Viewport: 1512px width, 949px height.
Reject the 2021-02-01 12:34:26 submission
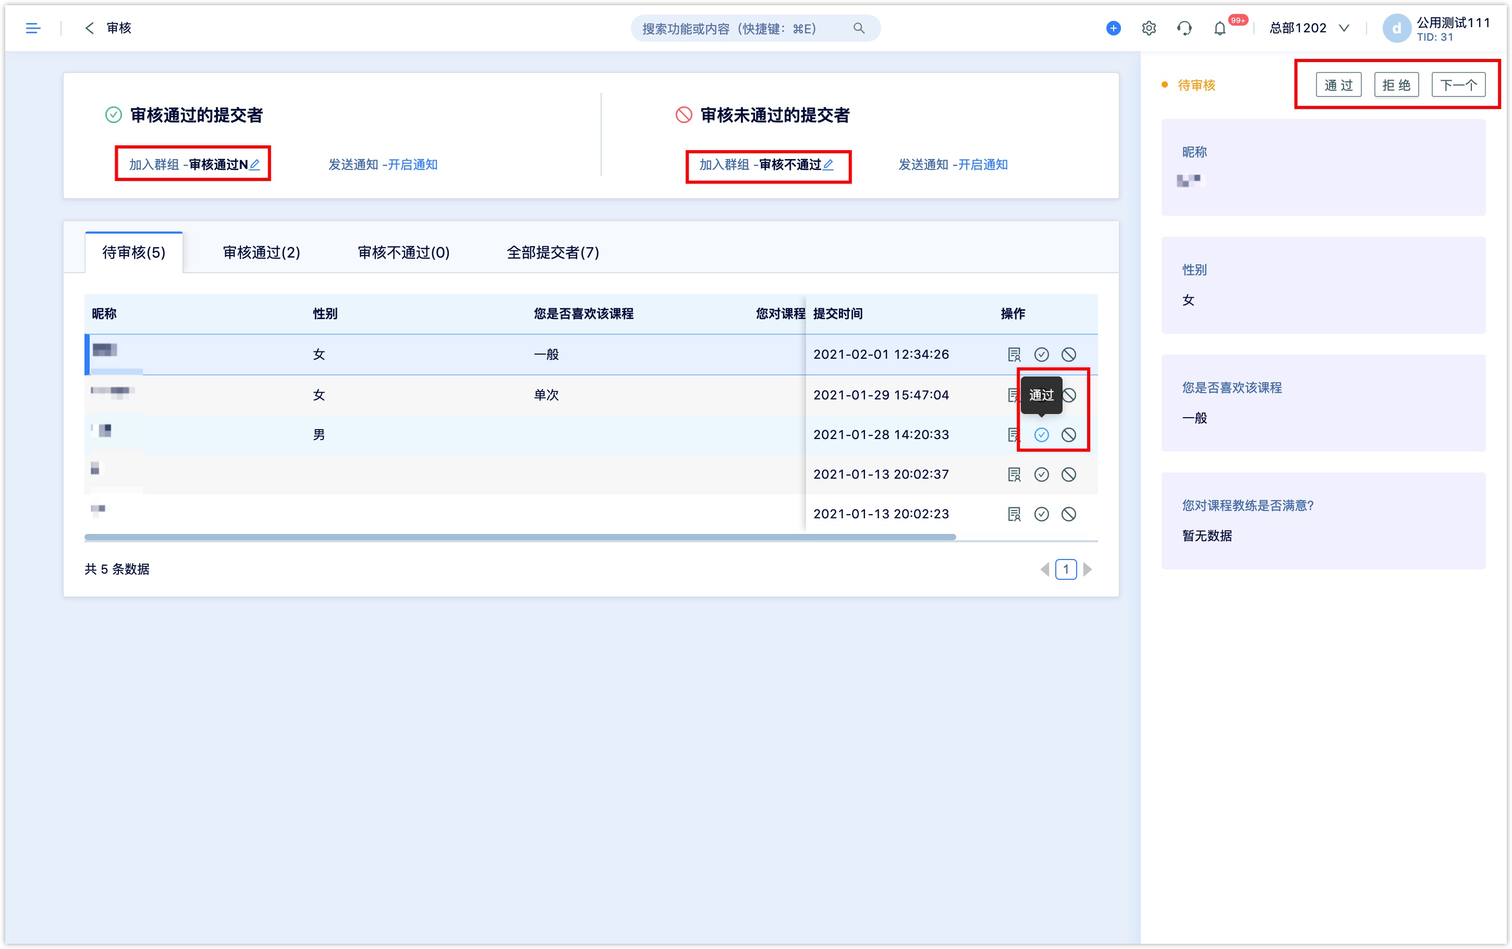click(x=1068, y=355)
